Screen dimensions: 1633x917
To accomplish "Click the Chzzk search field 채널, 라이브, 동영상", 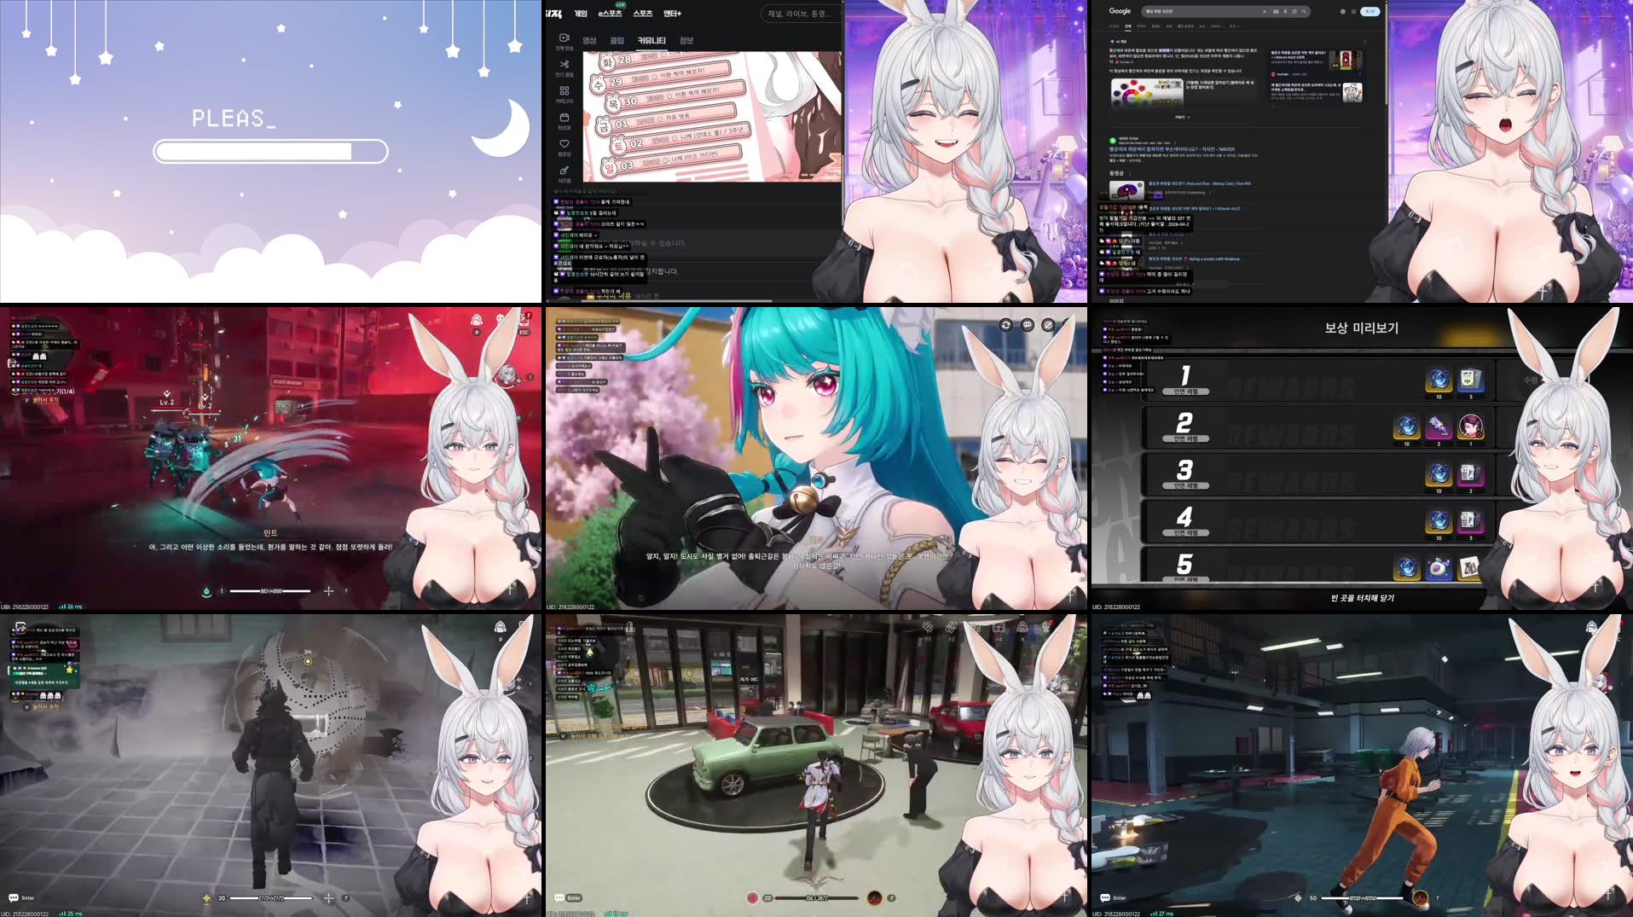I will [x=802, y=14].
